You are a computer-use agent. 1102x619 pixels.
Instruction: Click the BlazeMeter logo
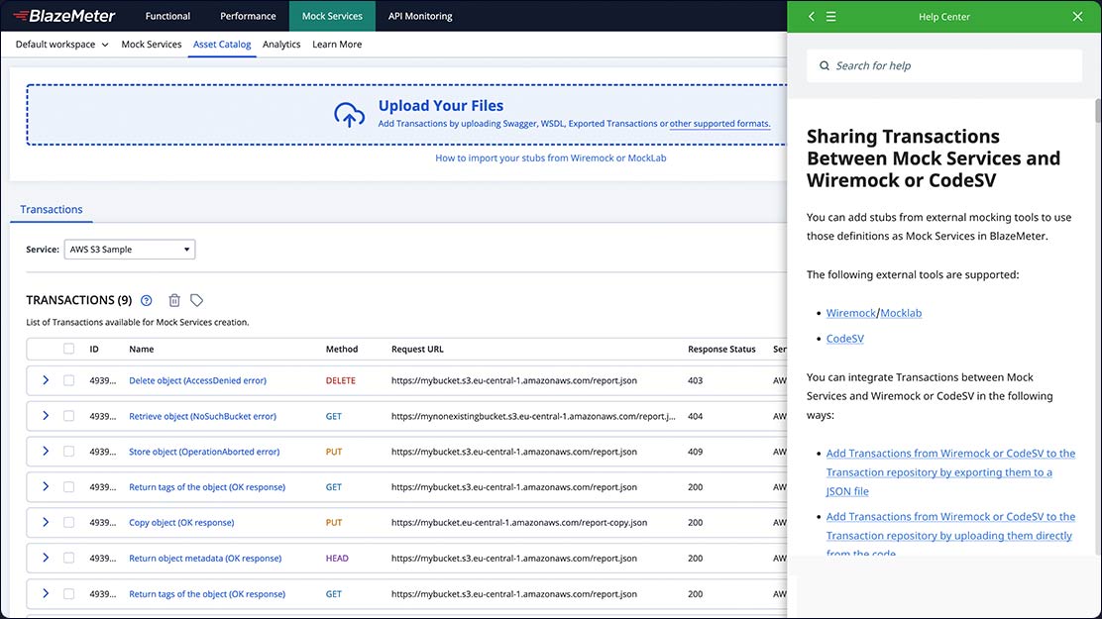pos(64,16)
